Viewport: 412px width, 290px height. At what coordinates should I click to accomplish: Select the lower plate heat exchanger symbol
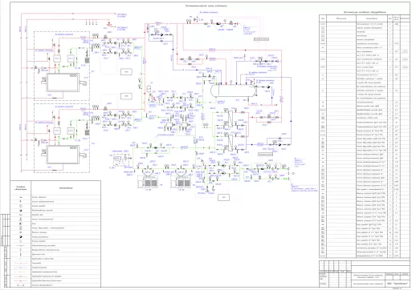(230, 143)
